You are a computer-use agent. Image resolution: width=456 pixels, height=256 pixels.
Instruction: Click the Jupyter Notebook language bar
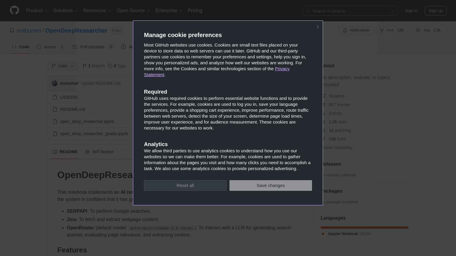(x=365, y=228)
